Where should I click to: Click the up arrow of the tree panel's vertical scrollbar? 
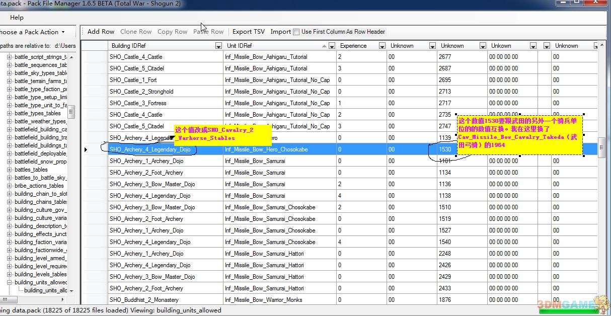coord(71,57)
